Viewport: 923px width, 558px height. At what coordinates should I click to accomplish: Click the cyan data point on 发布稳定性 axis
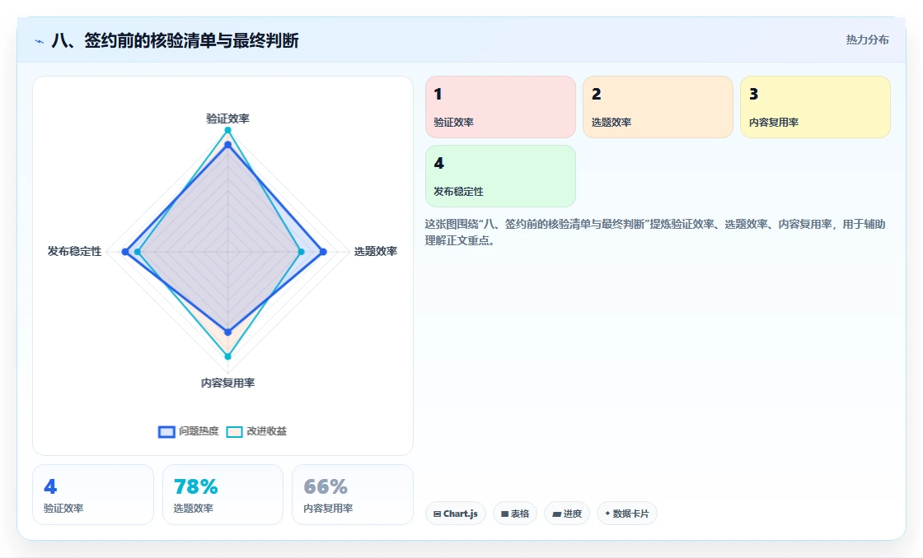138,252
